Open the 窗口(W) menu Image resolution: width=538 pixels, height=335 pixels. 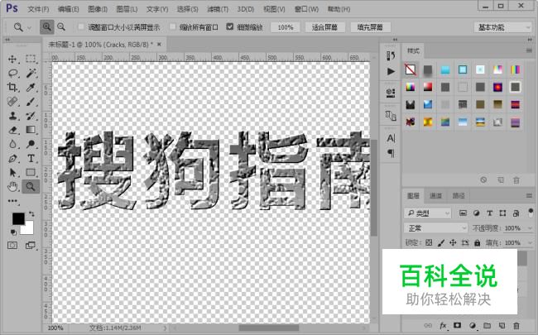click(x=306, y=9)
